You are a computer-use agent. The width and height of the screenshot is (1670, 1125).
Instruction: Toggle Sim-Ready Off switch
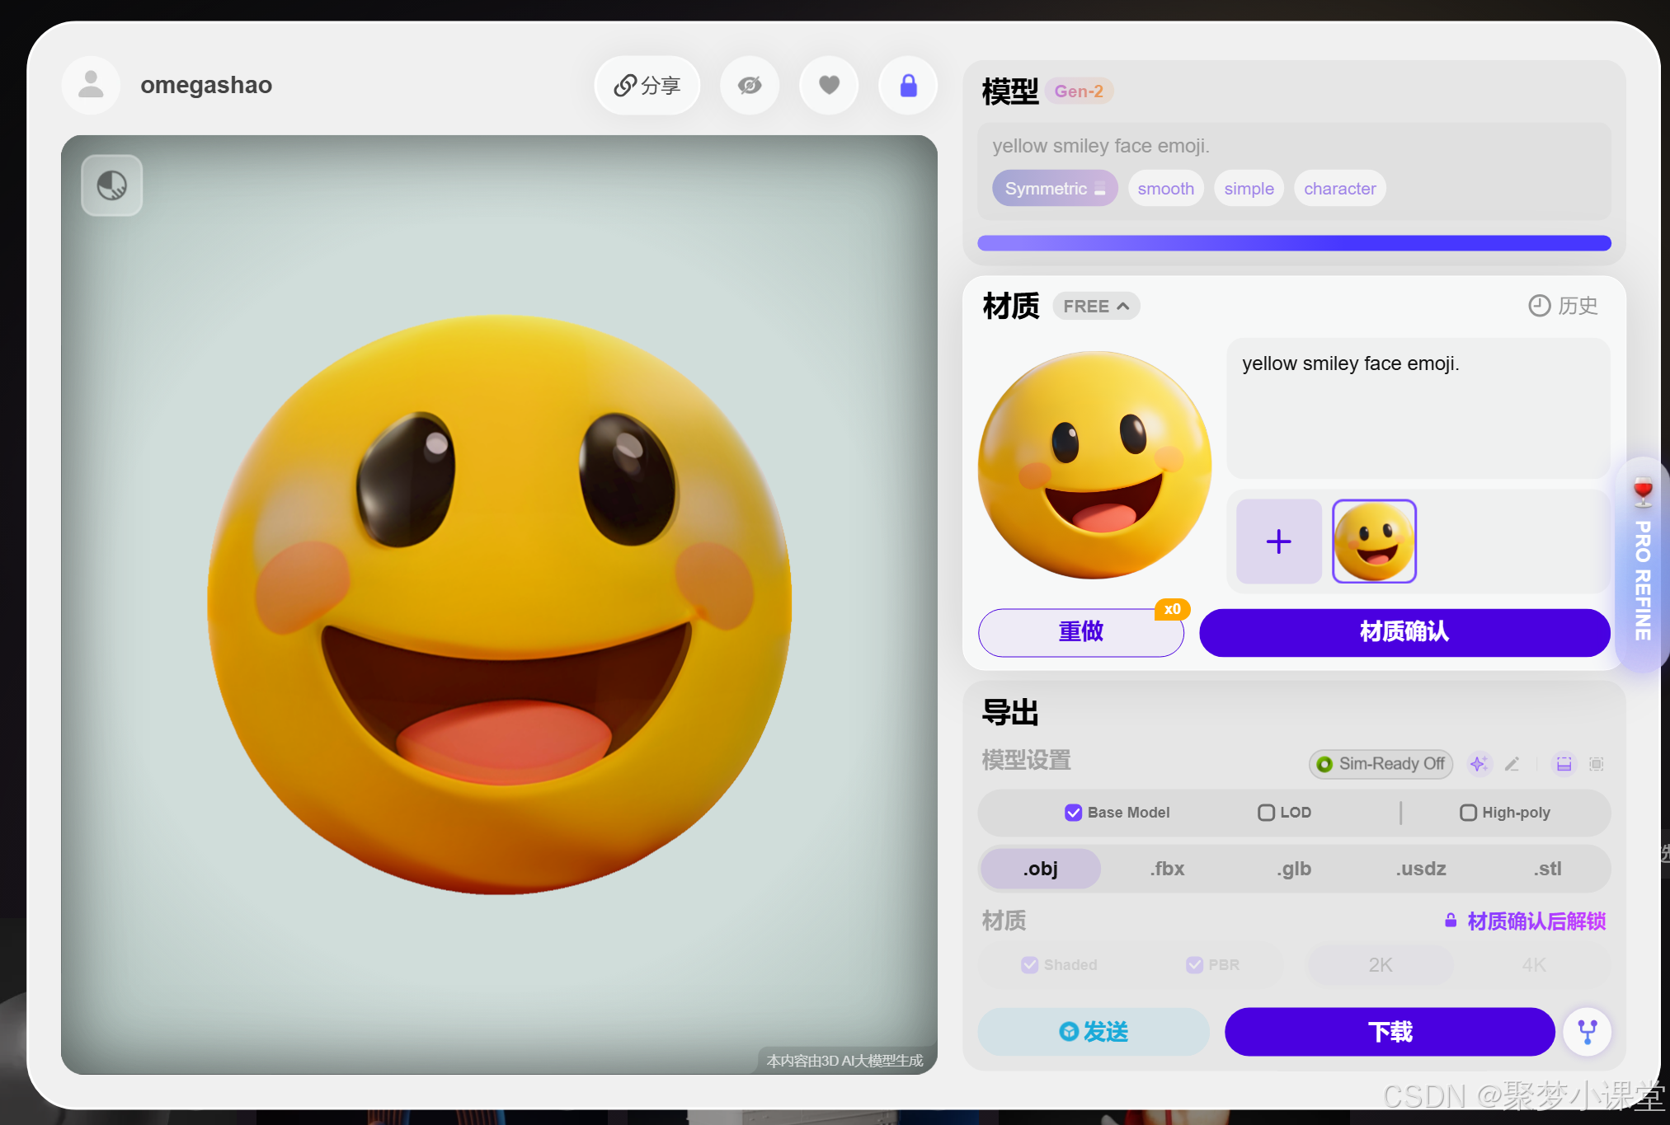tap(1381, 764)
